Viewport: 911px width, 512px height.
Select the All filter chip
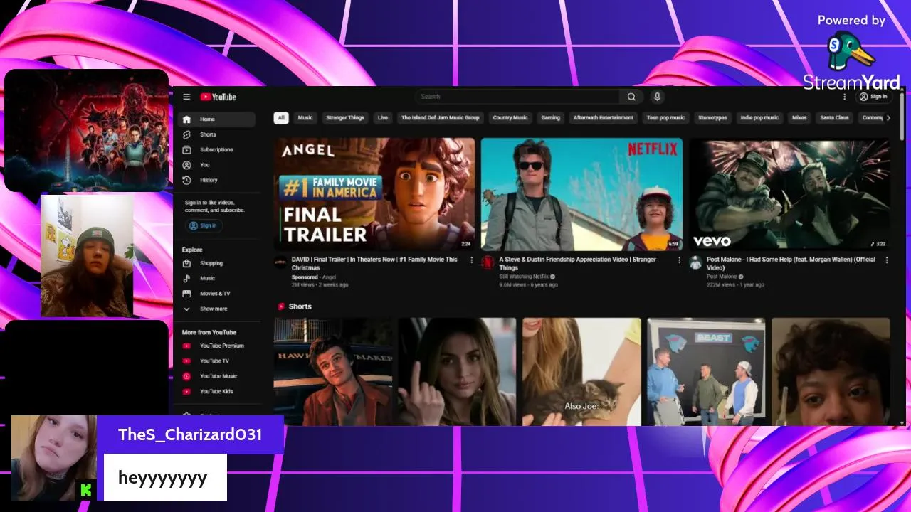tap(281, 118)
